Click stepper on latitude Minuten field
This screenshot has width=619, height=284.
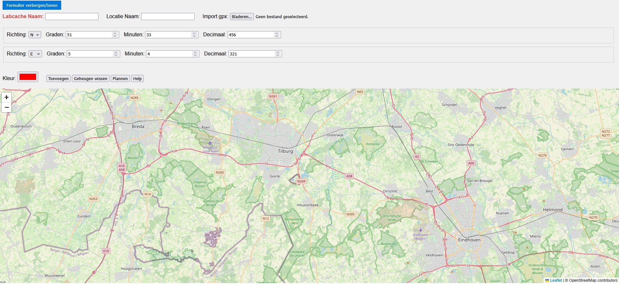194,35
